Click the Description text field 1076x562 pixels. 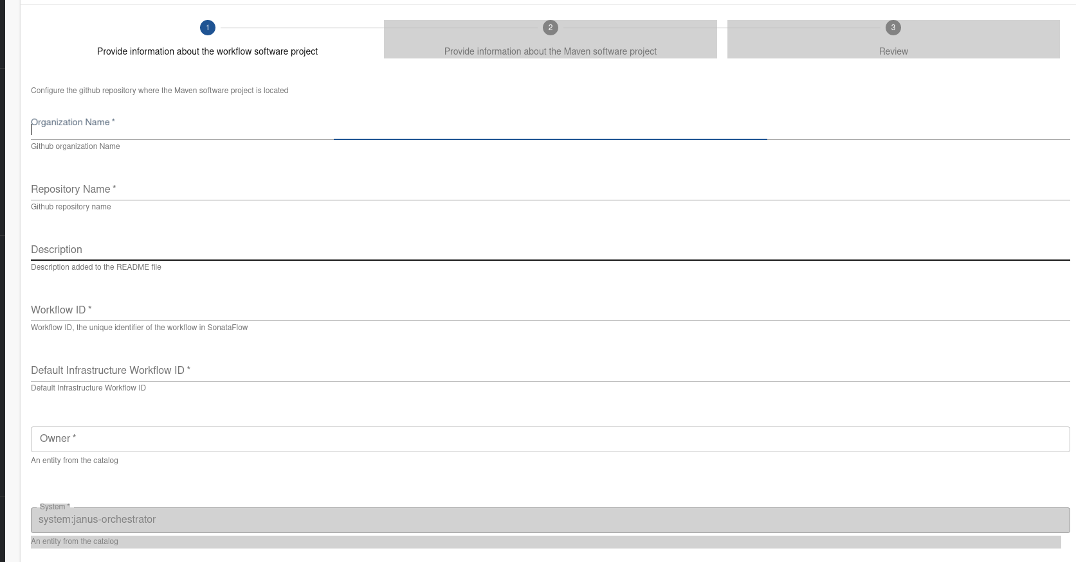coord(550,250)
